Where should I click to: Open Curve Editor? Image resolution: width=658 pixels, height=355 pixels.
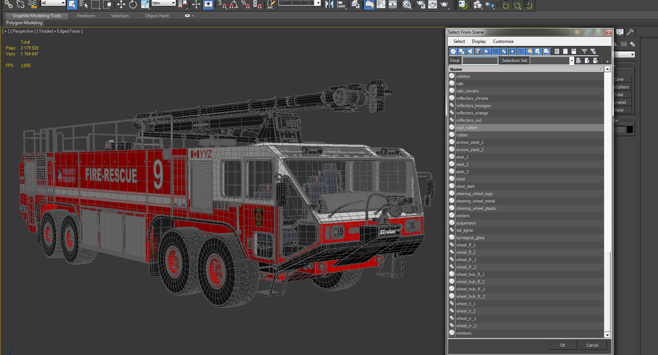pos(381,4)
